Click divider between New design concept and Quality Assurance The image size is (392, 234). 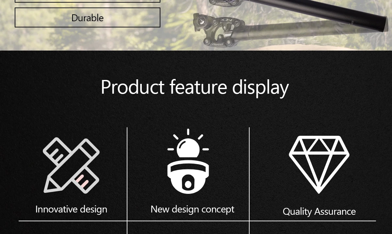coord(249,180)
